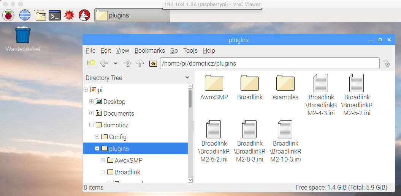This screenshot has width=401, height=196.
Task: Go forward to next folder
Action: [x=127, y=63]
